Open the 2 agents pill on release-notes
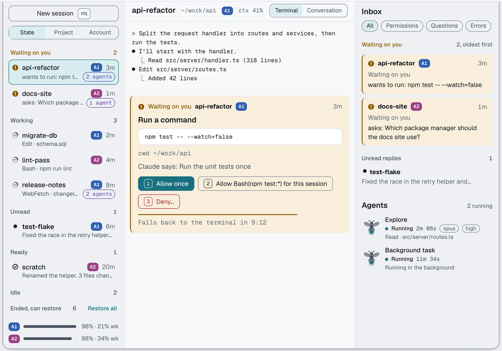 click(99, 194)
